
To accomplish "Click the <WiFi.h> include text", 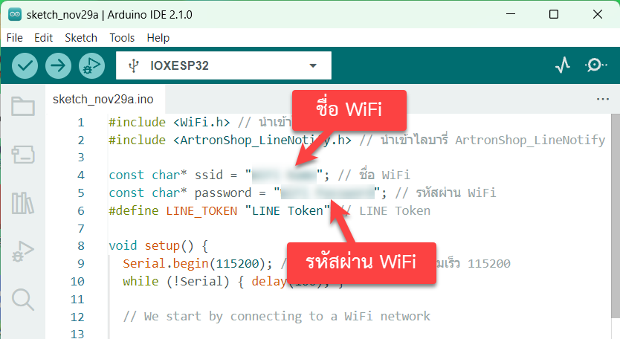I will [201, 122].
